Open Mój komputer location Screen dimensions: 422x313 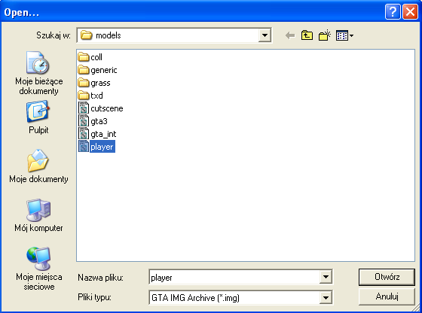pos(38,215)
